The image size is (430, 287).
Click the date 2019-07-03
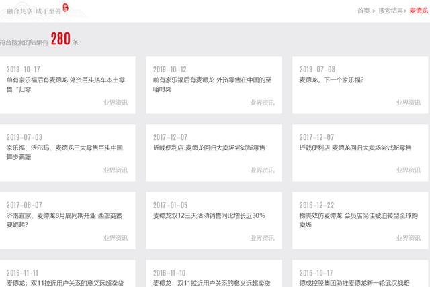(x=24, y=137)
